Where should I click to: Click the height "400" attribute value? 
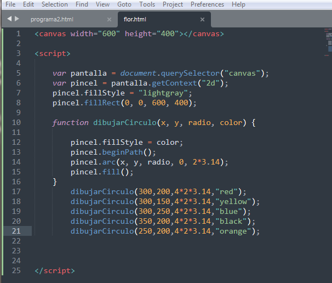coord(168,33)
